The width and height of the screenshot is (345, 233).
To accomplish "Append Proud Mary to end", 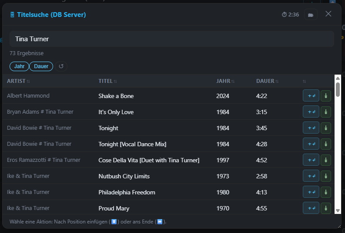I will [326, 208].
